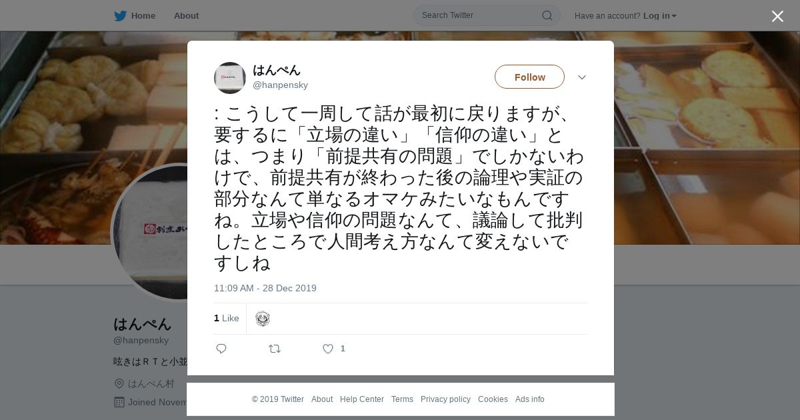
Task: Go to Home in the top navigation
Action: pyautogui.click(x=143, y=15)
